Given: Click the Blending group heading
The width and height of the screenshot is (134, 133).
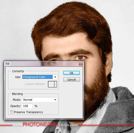Looking at the screenshot, I should (17, 94).
